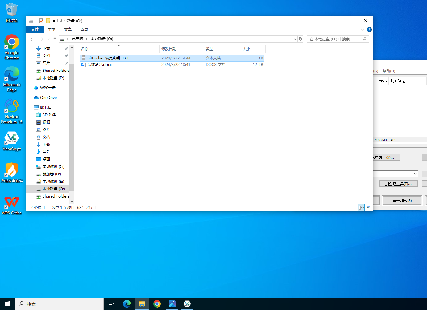This screenshot has height=310, width=427.
Task: Select 3D 对象 in navigation pane
Action: [49, 115]
